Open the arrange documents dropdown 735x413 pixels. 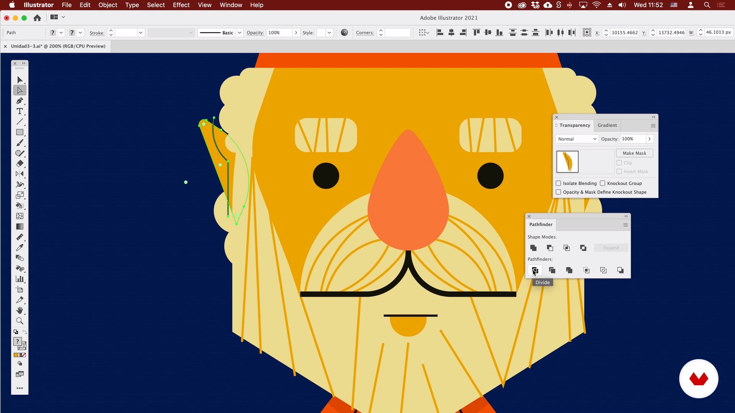(x=57, y=17)
